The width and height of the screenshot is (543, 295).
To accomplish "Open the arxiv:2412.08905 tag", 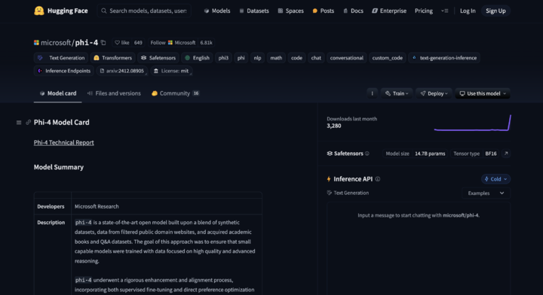I will tap(121, 71).
